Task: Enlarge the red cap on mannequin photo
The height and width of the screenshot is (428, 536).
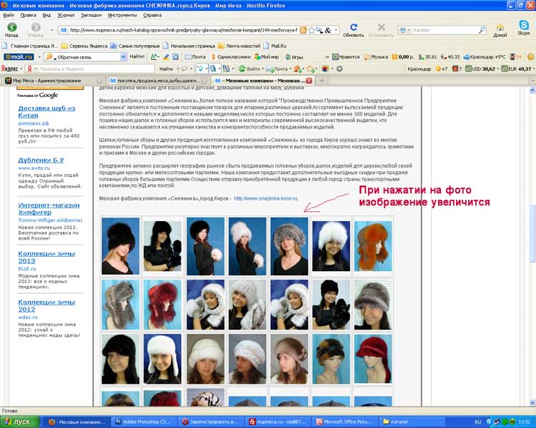Action: click(x=373, y=359)
